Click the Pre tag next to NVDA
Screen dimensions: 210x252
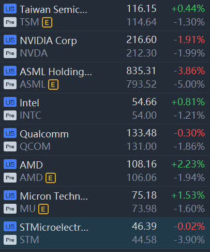[x=10, y=53]
